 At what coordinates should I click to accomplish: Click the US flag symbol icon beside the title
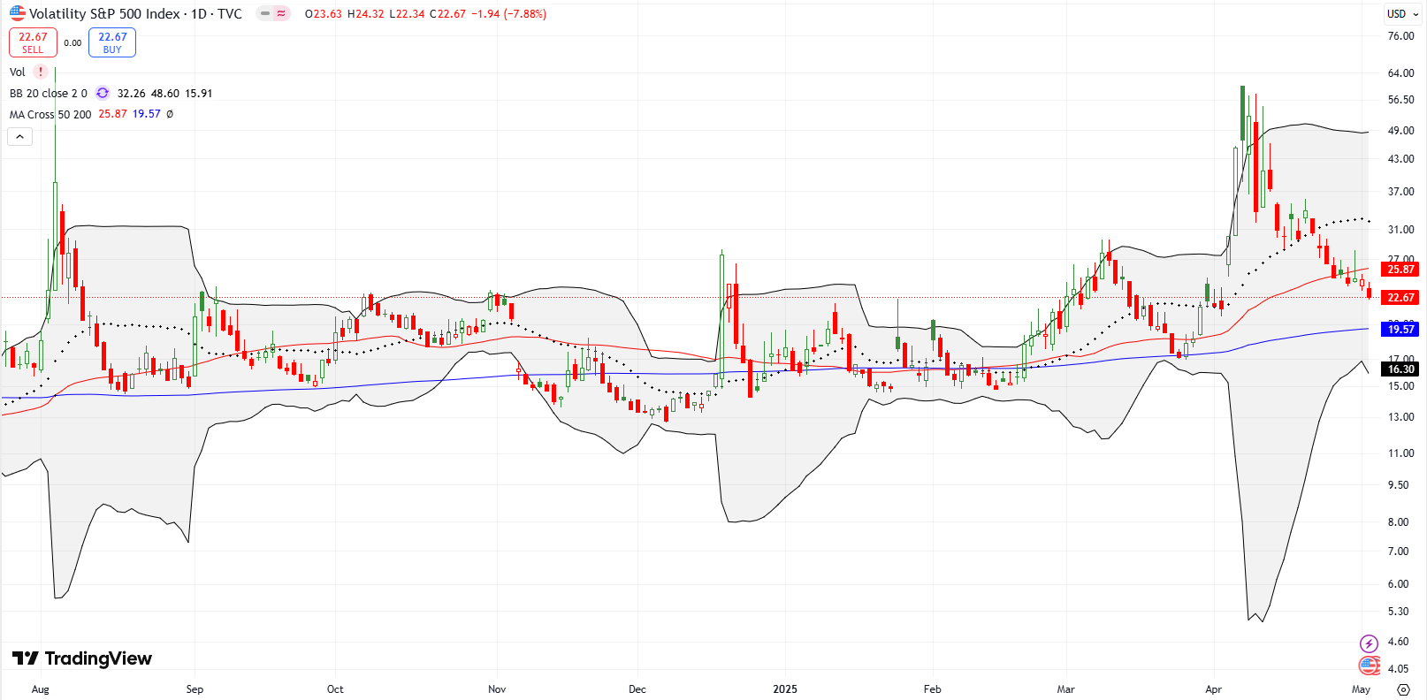(x=18, y=13)
